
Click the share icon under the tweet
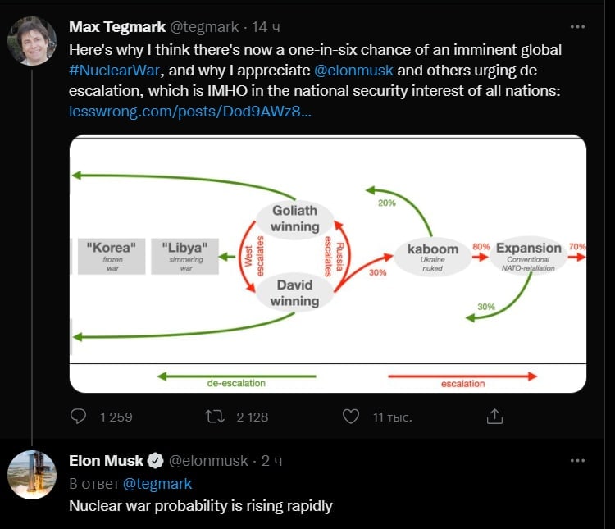494,417
